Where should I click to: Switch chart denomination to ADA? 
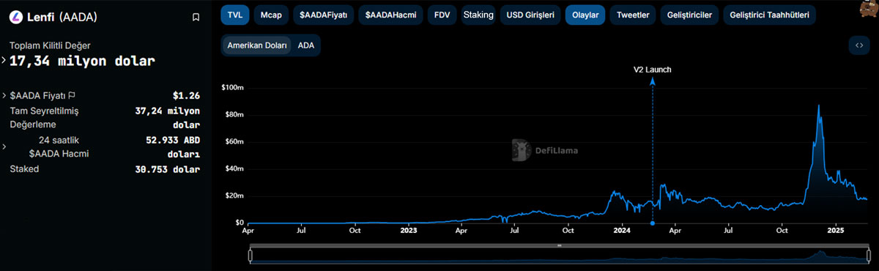pyautogui.click(x=305, y=45)
